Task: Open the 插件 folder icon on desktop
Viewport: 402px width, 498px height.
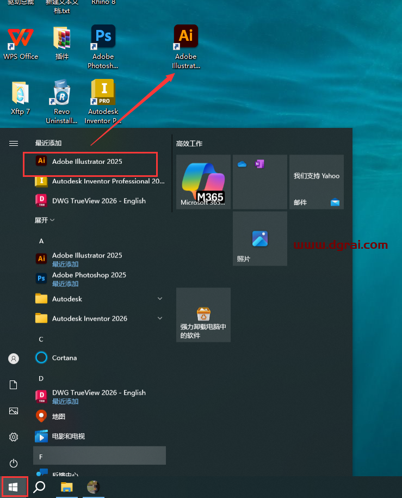Action: (x=61, y=44)
